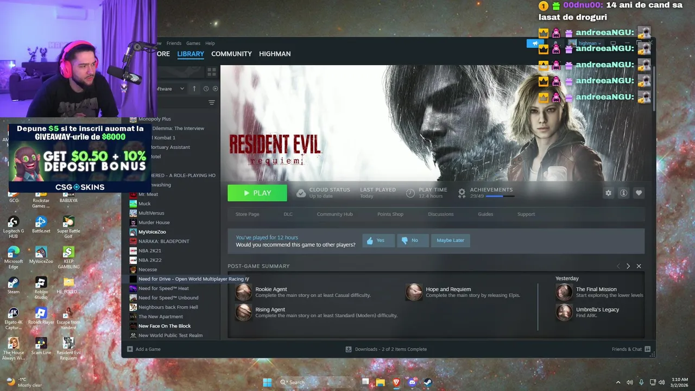This screenshot has height=391, width=695.
Task: Open Discord from the taskbar
Action: coord(412,382)
